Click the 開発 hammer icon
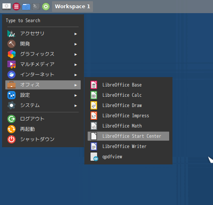Screen dimensions: 213x205 [x=11, y=44]
